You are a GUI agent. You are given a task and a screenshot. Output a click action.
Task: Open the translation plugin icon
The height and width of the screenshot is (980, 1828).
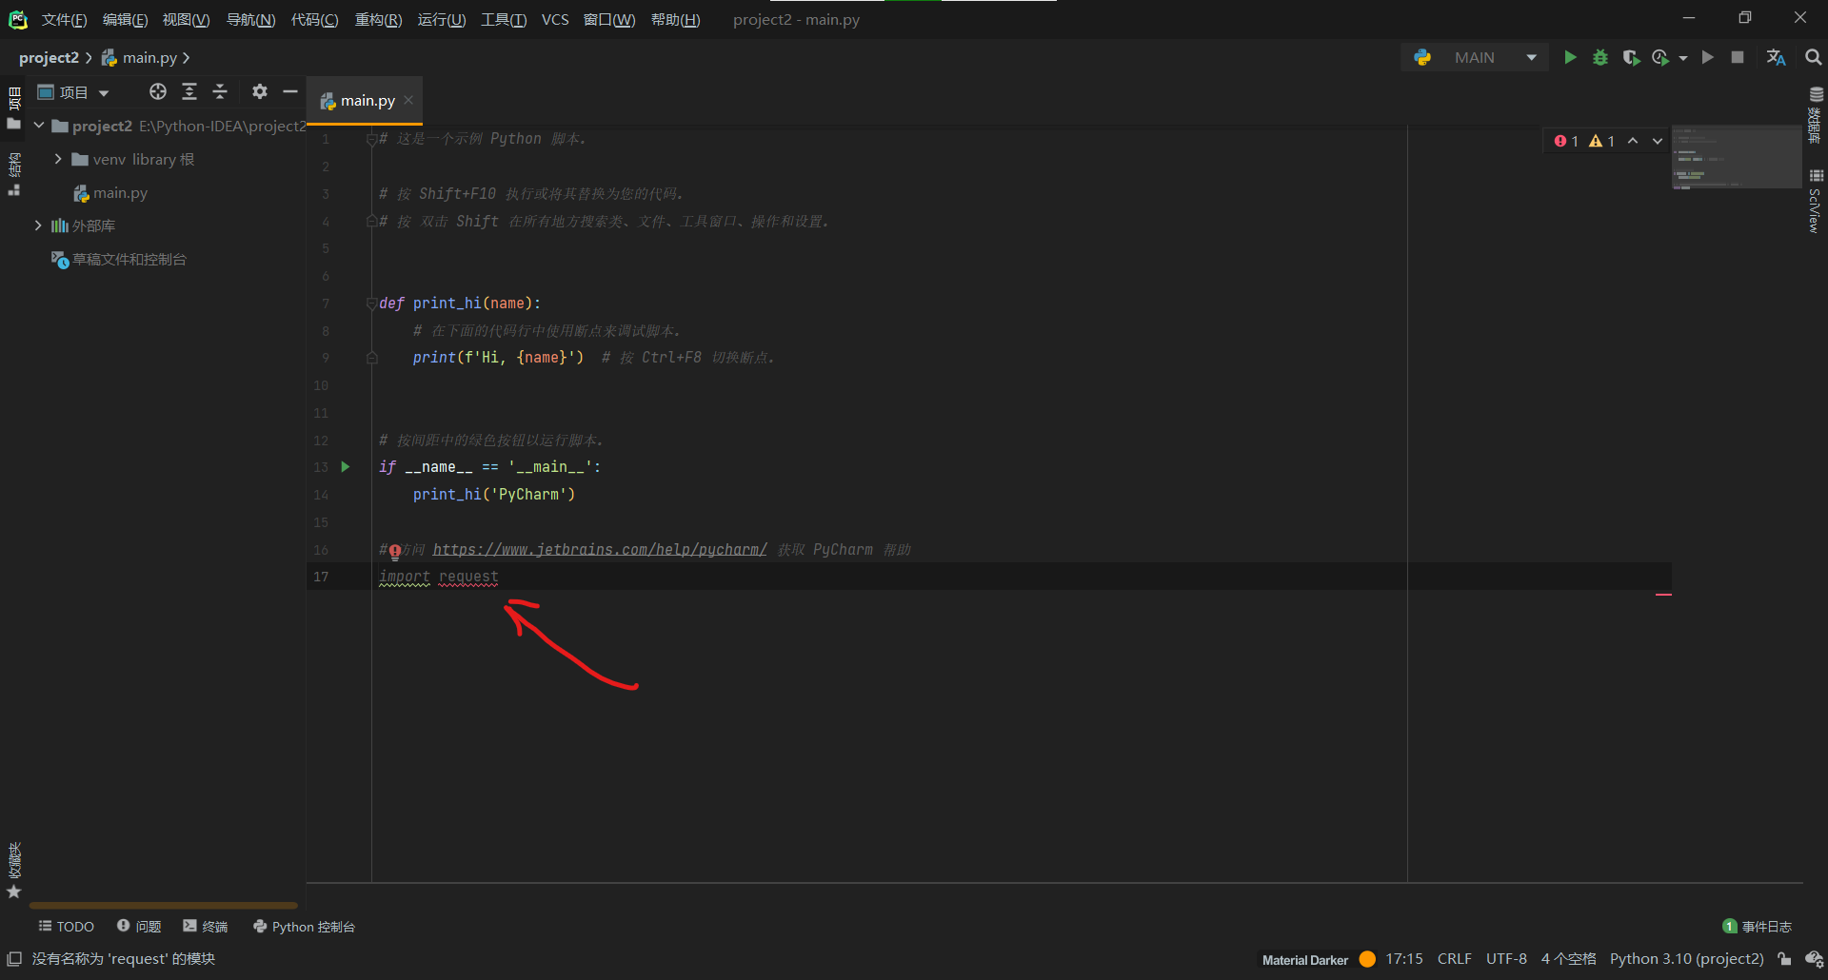click(x=1776, y=58)
